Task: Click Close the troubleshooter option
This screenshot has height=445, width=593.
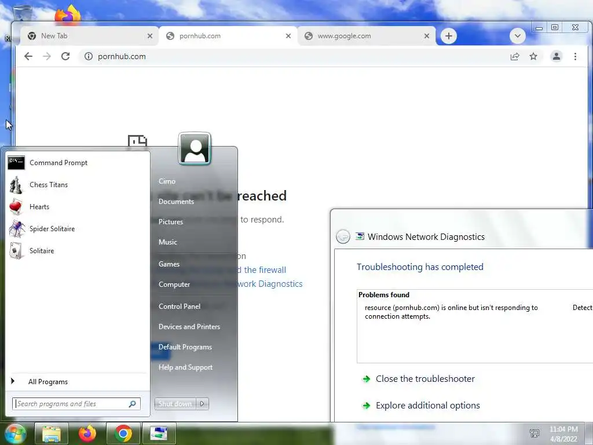Action: [x=425, y=379]
